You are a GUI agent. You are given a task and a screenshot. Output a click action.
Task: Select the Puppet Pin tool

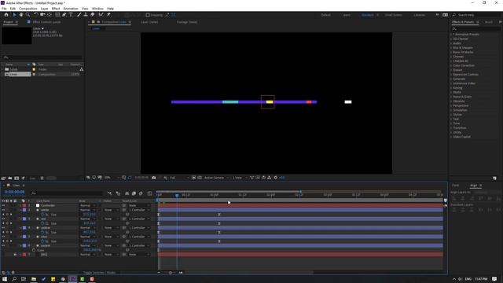click(108, 15)
